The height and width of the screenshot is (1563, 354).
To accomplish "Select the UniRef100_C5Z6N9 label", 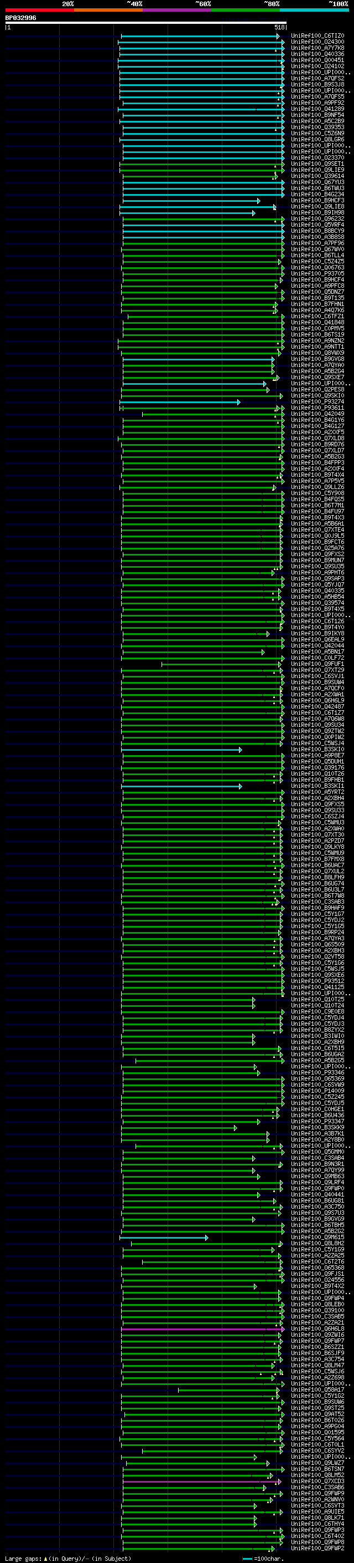I will pos(317,134).
